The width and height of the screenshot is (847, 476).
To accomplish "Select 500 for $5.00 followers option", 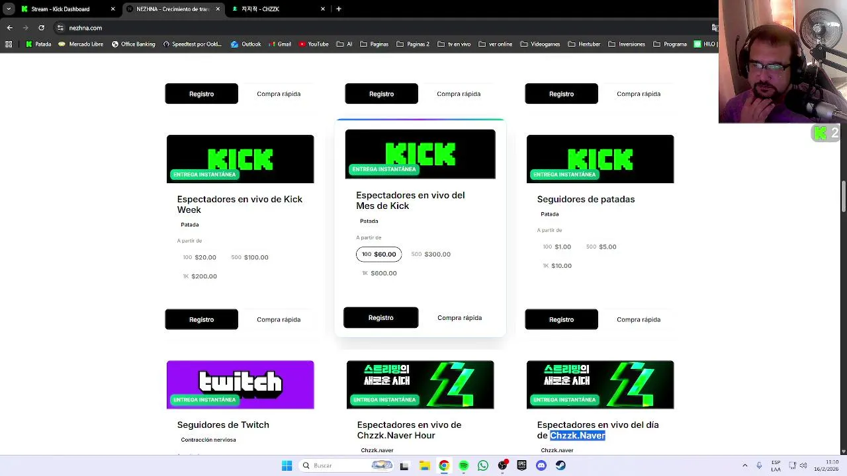I will click(x=601, y=247).
